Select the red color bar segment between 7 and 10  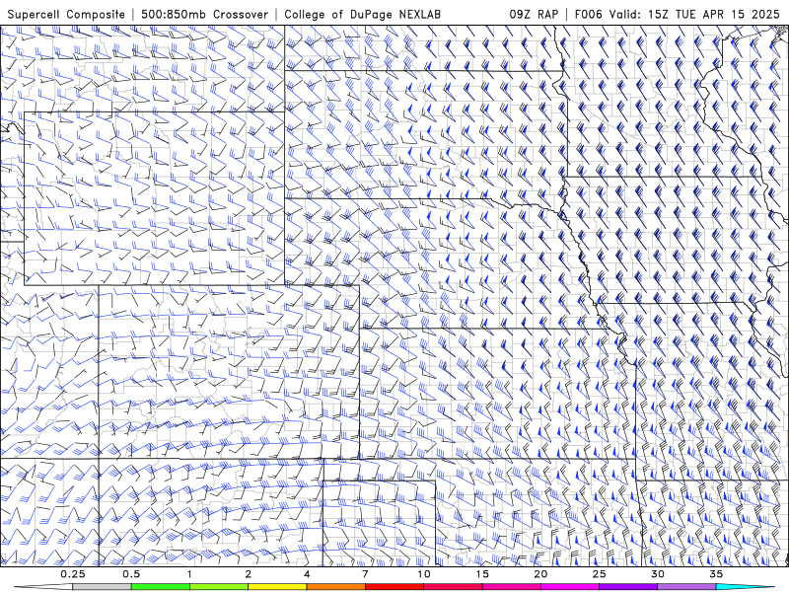[x=394, y=587]
